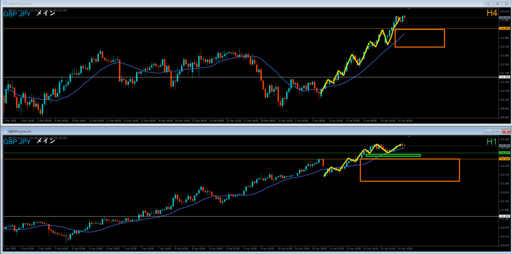Maximize the GBPJPY H1 chart window

498,130
